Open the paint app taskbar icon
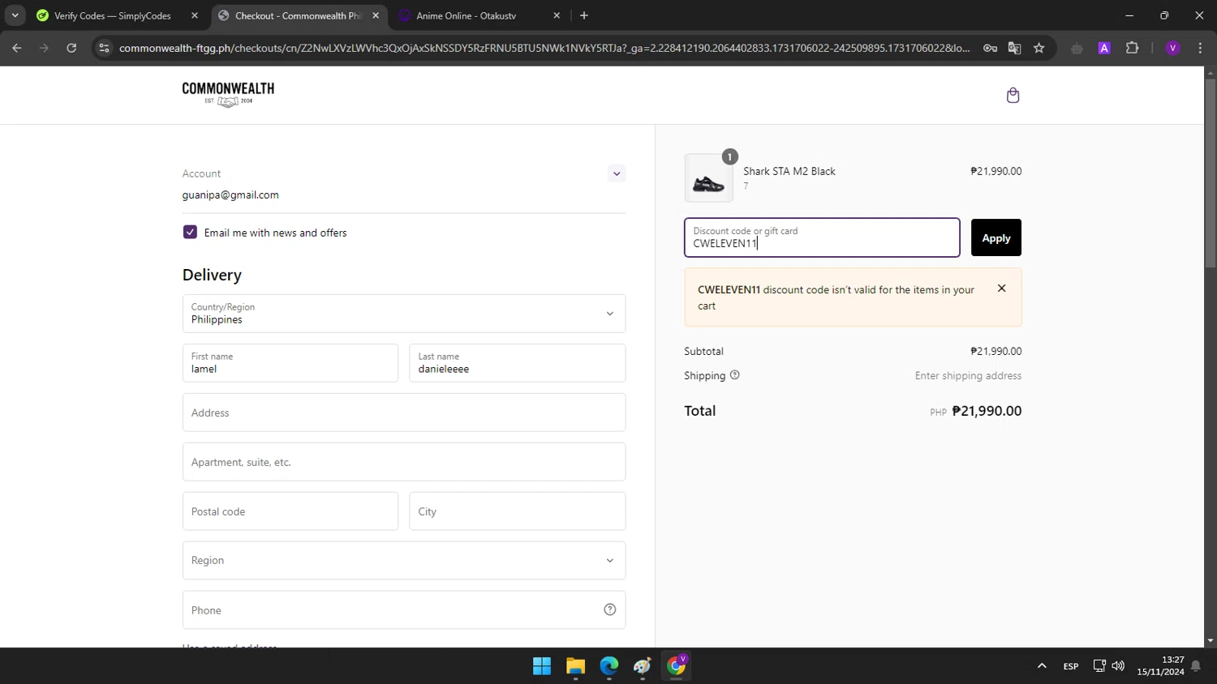Image resolution: width=1217 pixels, height=684 pixels. [x=643, y=666]
